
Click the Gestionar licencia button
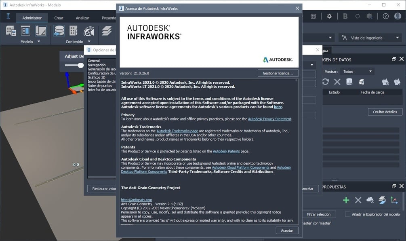click(278, 73)
